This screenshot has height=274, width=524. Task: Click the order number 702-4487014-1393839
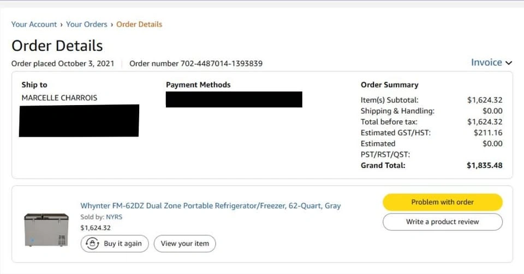pyautogui.click(x=222, y=64)
